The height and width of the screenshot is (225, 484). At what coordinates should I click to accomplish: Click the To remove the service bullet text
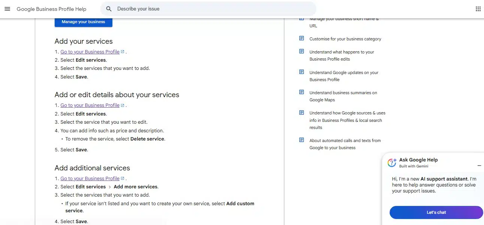coord(115,139)
